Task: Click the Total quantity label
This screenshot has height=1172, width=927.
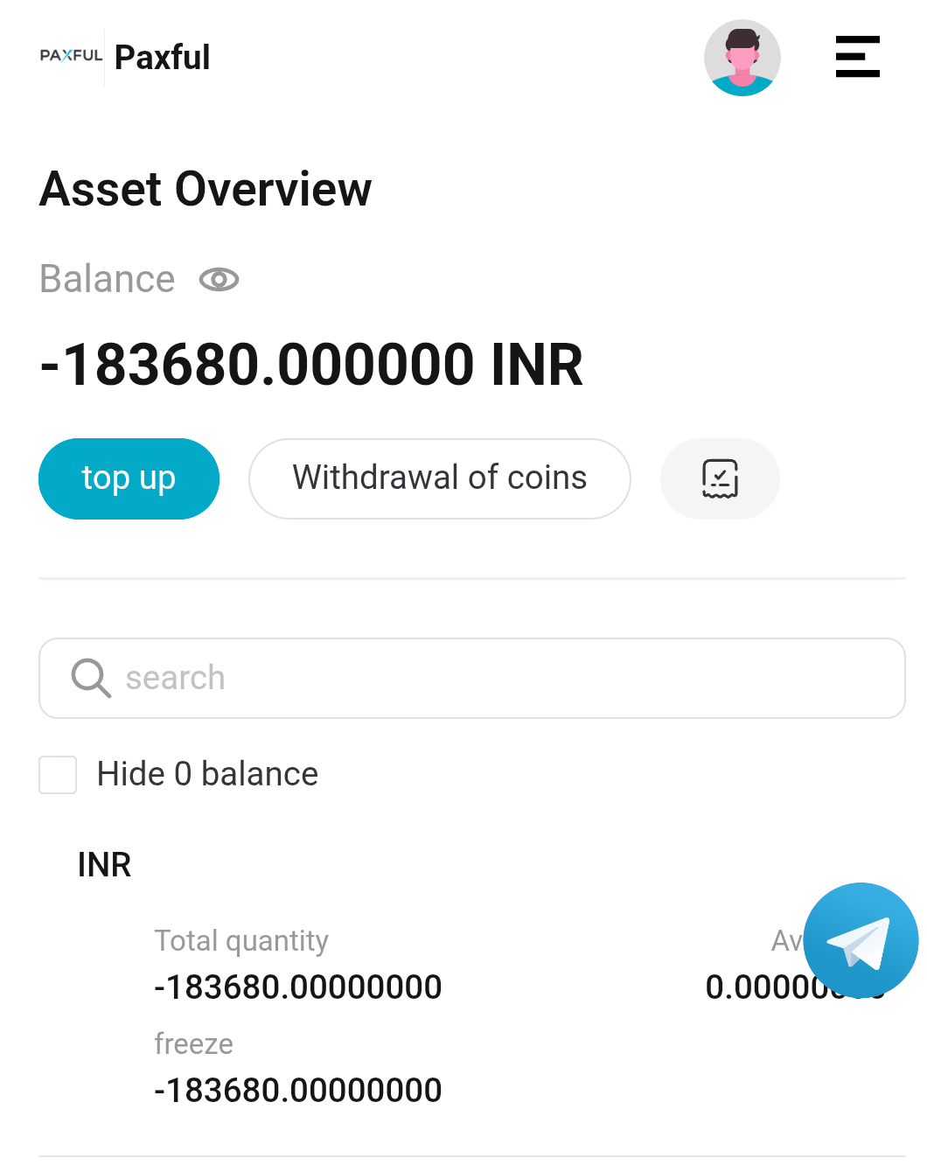Action: pyautogui.click(x=241, y=941)
